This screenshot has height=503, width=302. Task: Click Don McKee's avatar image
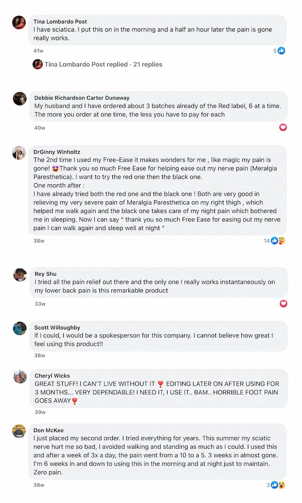pyautogui.click(x=20, y=432)
